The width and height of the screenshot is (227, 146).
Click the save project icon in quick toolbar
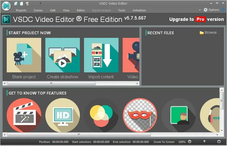pyautogui.click(x=27, y=4)
